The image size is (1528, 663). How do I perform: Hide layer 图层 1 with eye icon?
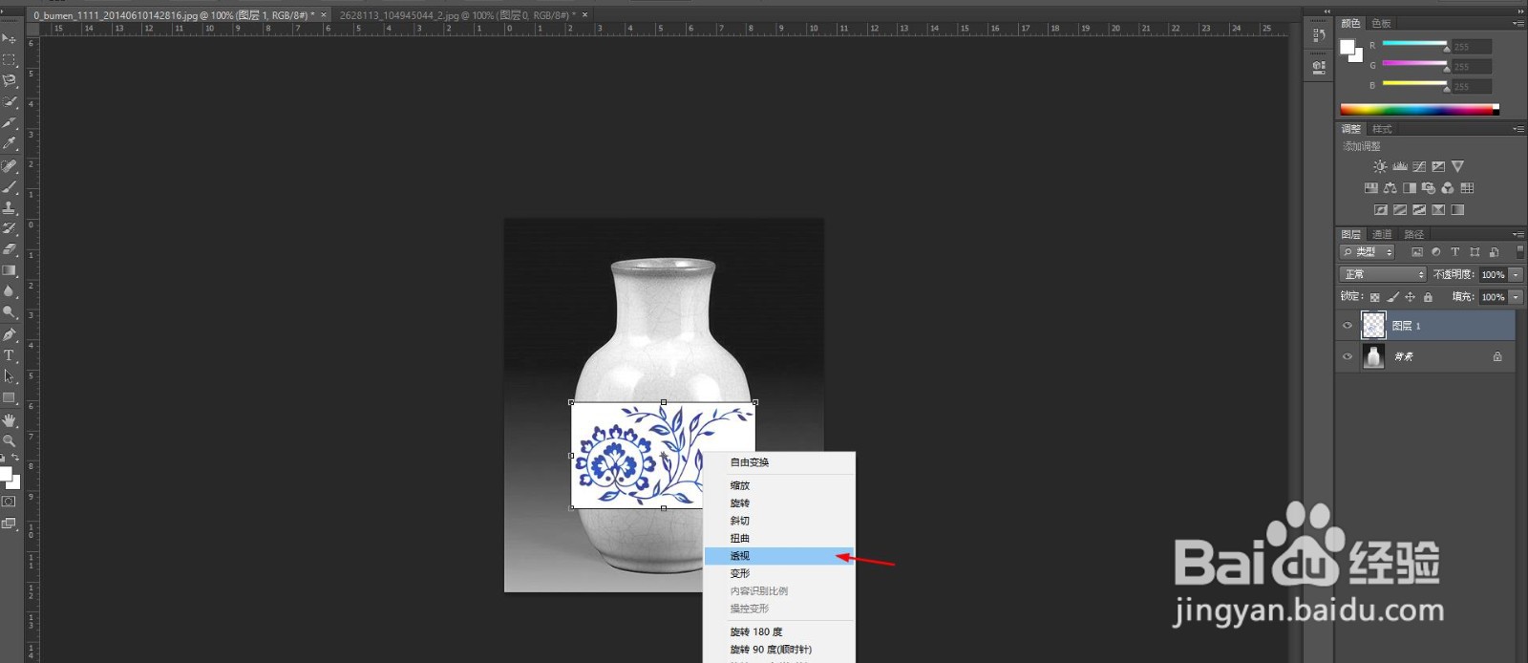click(1348, 326)
